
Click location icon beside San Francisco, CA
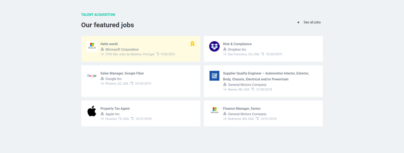point(225,54)
